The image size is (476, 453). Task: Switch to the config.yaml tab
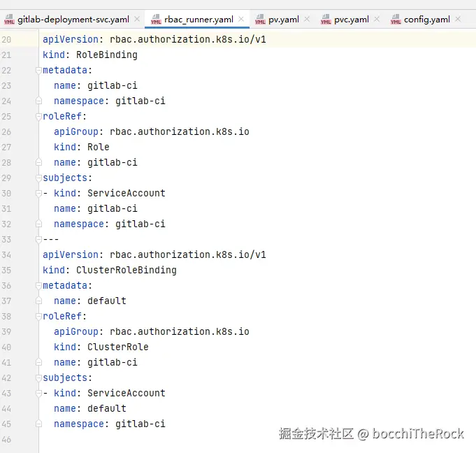click(426, 20)
